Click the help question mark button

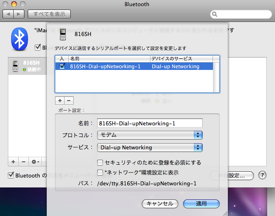tap(262, 175)
